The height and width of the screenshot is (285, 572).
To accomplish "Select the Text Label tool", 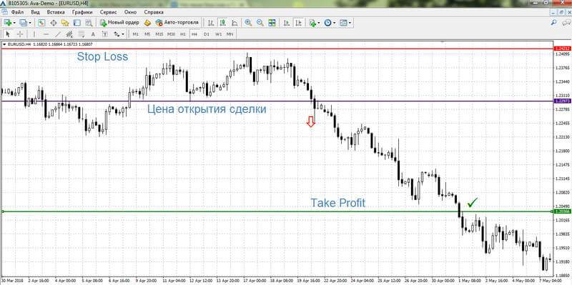I will (x=104, y=34).
